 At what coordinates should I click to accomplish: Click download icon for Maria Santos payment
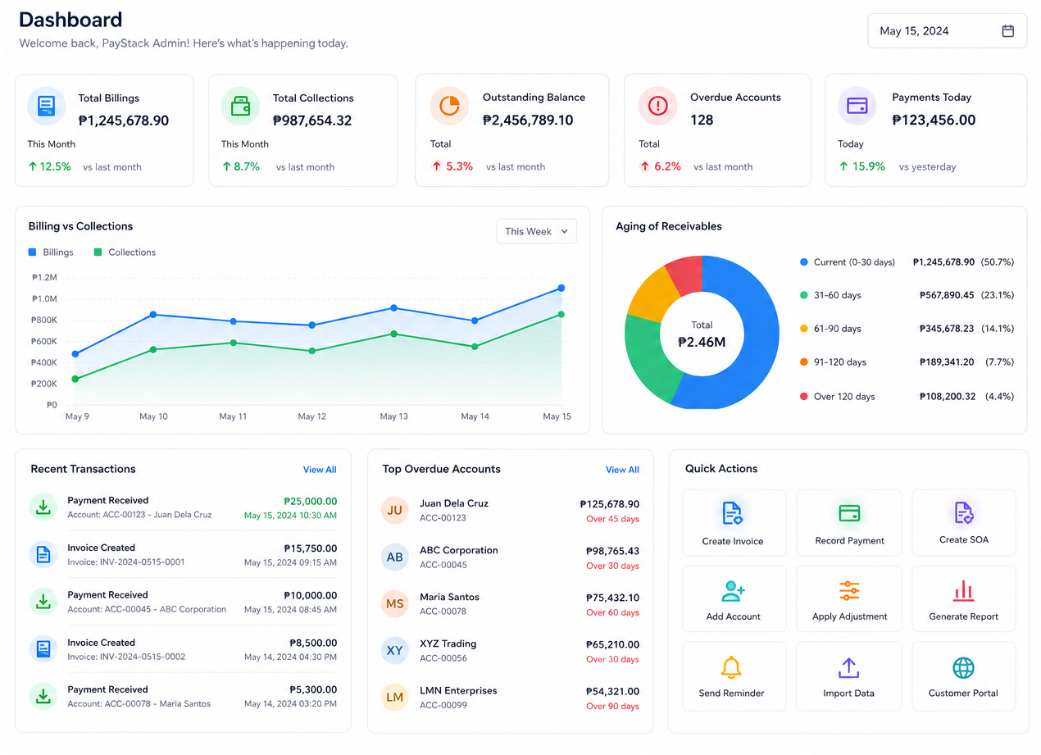(43, 696)
